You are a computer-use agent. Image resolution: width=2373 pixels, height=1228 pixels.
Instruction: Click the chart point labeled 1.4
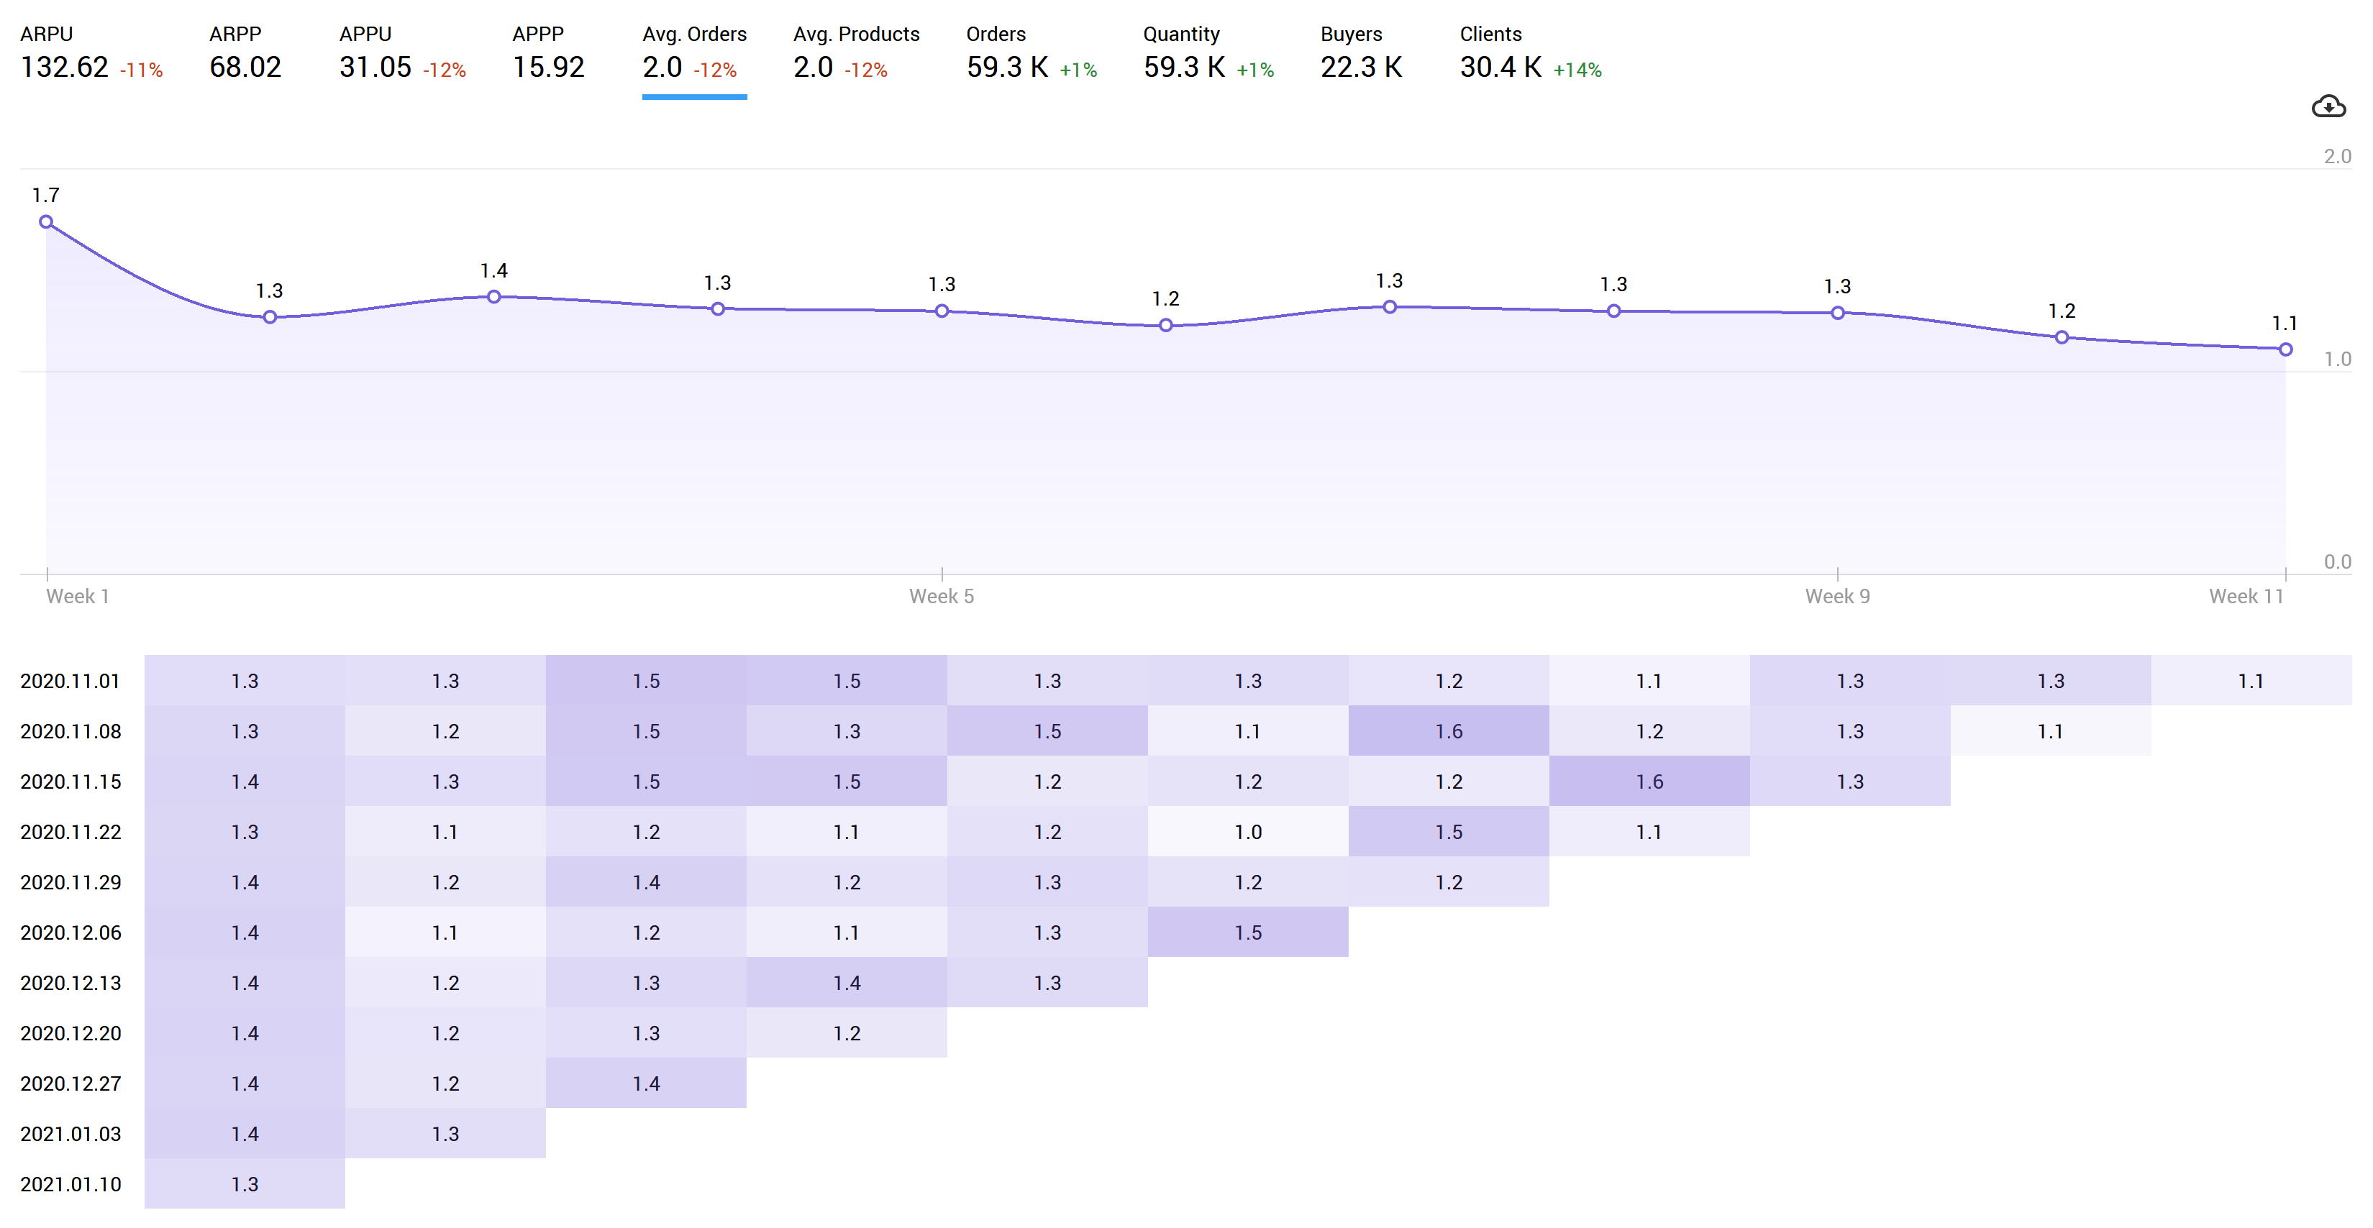coord(493,296)
